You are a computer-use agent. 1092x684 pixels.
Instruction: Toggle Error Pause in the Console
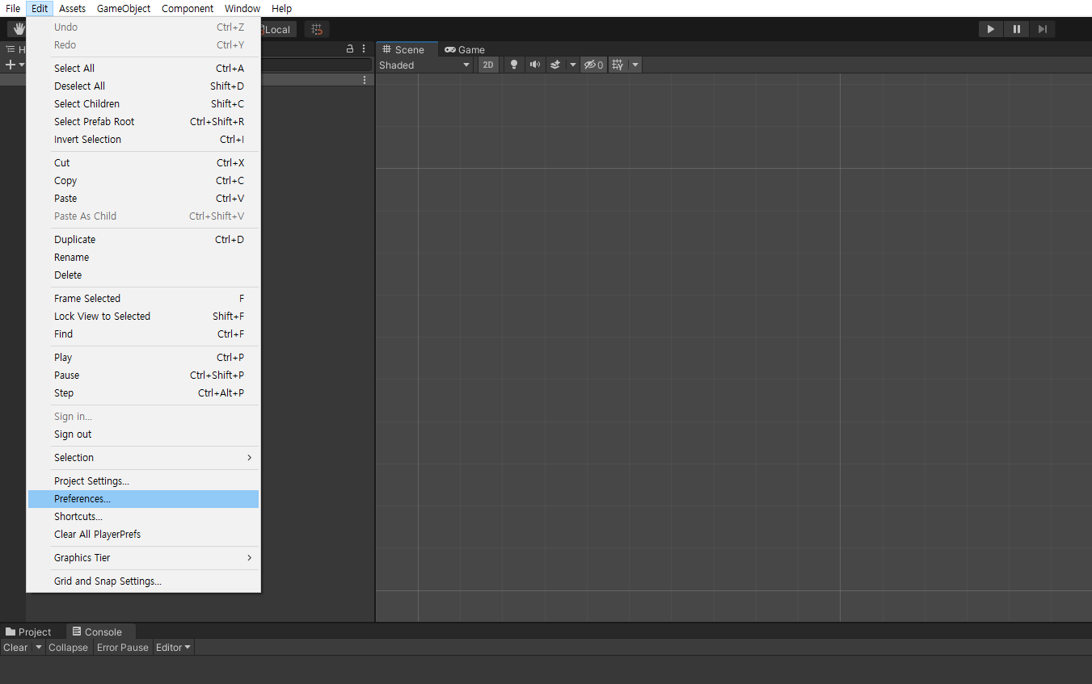tap(123, 647)
